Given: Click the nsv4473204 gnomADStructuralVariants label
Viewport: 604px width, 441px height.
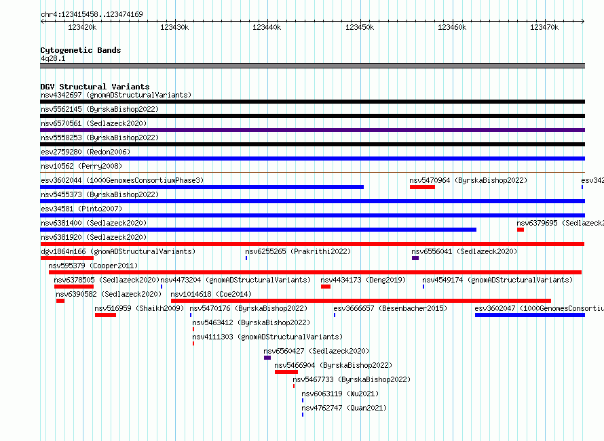Looking at the screenshot, I should tap(235, 280).
